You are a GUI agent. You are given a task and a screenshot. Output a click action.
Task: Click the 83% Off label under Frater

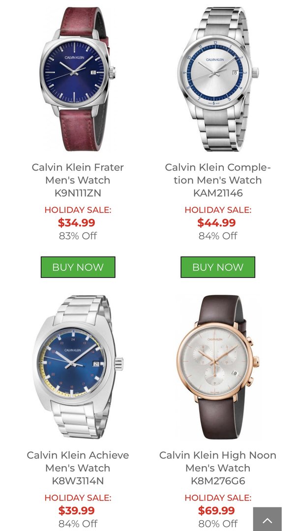78,236
